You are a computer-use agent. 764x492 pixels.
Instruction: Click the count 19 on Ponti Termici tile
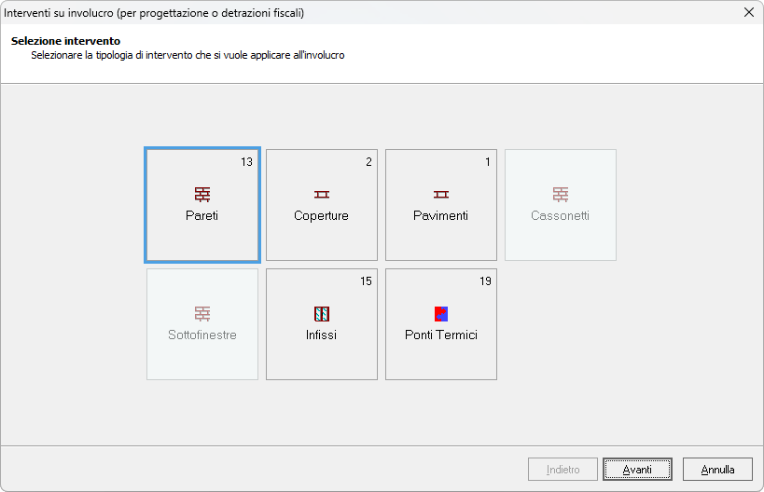[485, 281]
